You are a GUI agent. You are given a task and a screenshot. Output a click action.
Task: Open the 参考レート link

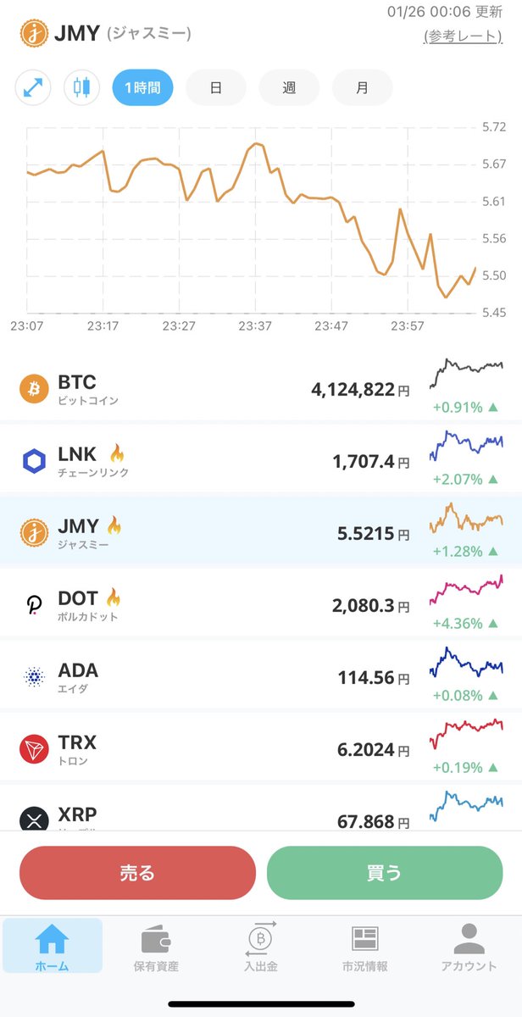tap(462, 36)
